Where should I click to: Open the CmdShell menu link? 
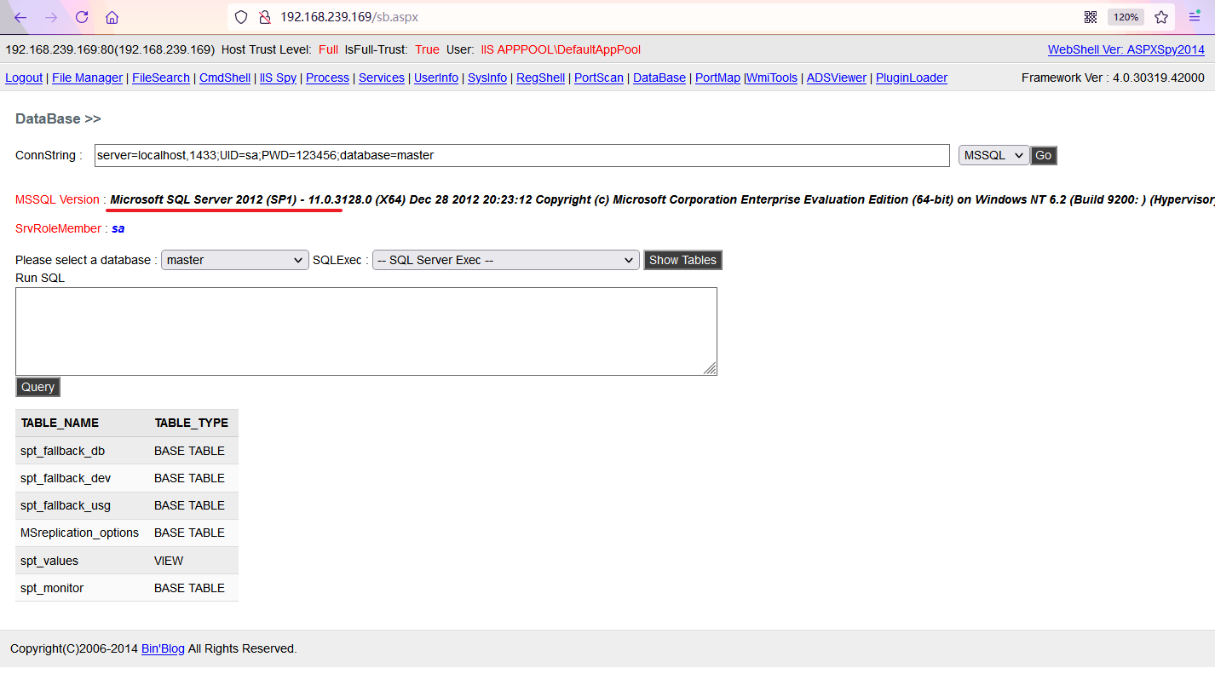[225, 78]
